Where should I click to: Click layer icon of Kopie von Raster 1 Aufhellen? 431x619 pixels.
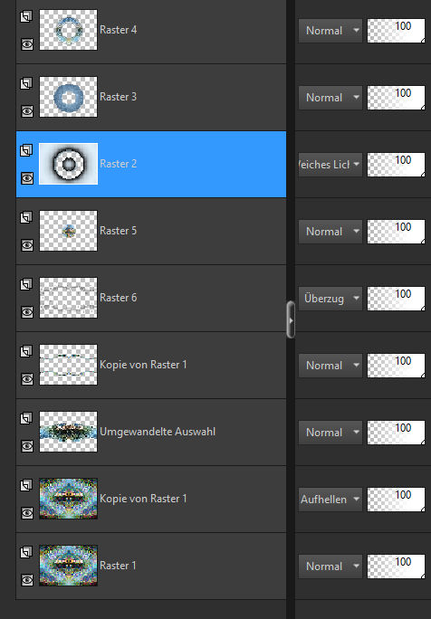pos(26,485)
